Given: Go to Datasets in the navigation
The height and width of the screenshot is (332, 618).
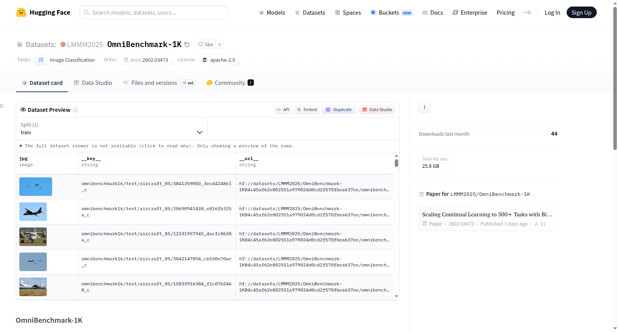Looking at the screenshot, I should coord(310,12).
